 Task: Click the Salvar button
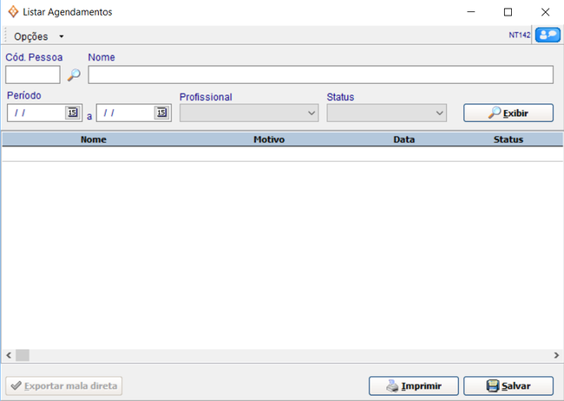(x=508, y=385)
